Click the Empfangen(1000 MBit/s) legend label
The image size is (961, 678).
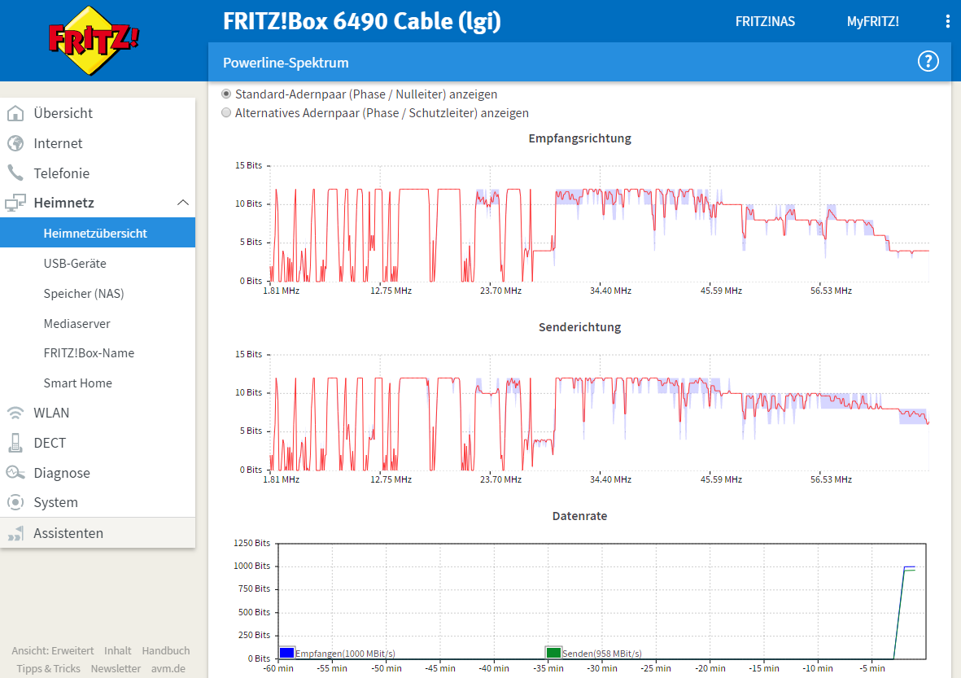345,654
